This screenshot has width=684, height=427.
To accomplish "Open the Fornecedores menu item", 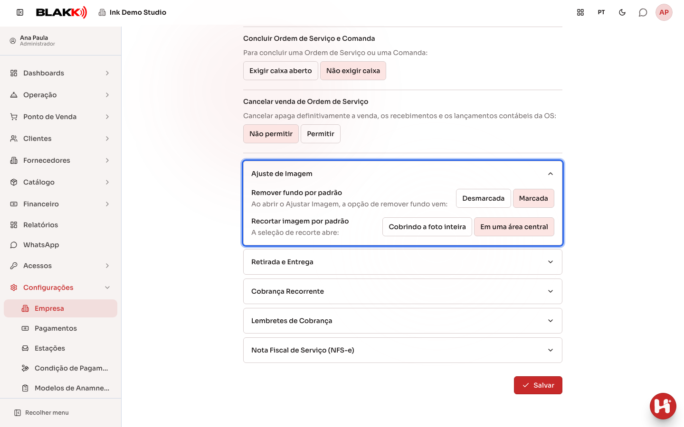I will pyautogui.click(x=60, y=160).
